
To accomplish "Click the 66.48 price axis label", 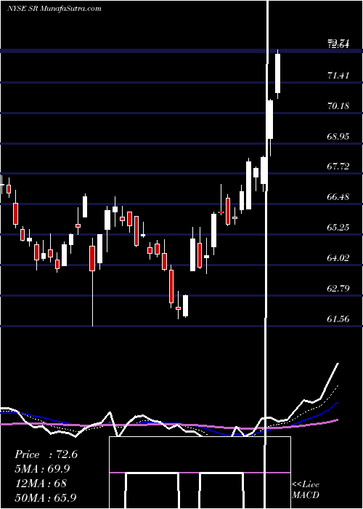I will tap(338, 197).
